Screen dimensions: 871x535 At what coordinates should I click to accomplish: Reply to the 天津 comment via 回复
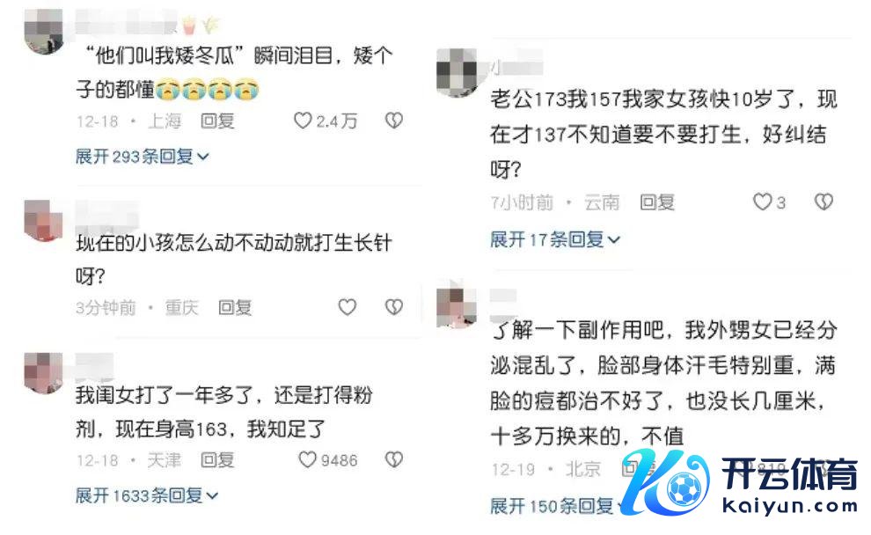tap(217, 460)
